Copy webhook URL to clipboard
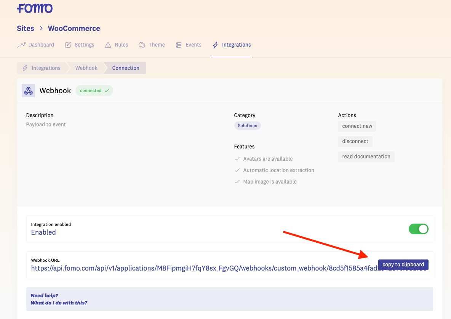This screenshot has width=451, height=319. (403, 264)
